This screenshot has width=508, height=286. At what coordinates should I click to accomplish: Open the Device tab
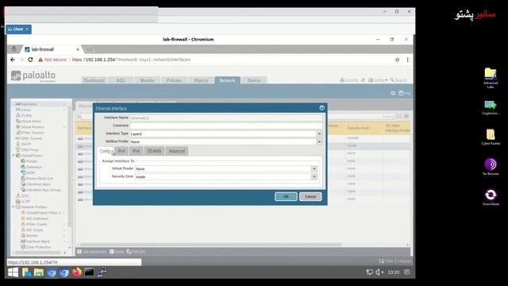click(254, 80)
